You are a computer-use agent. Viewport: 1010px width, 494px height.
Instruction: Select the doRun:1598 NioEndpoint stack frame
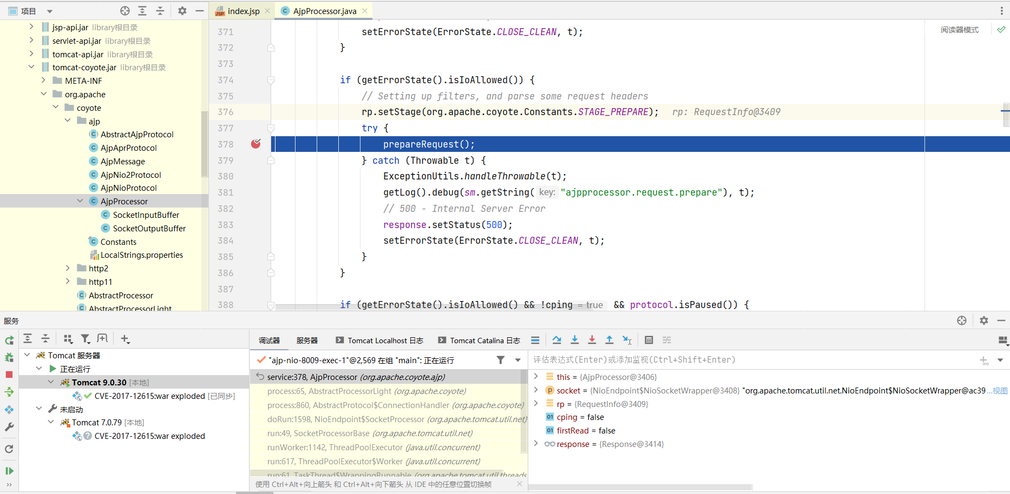point(397,419)
